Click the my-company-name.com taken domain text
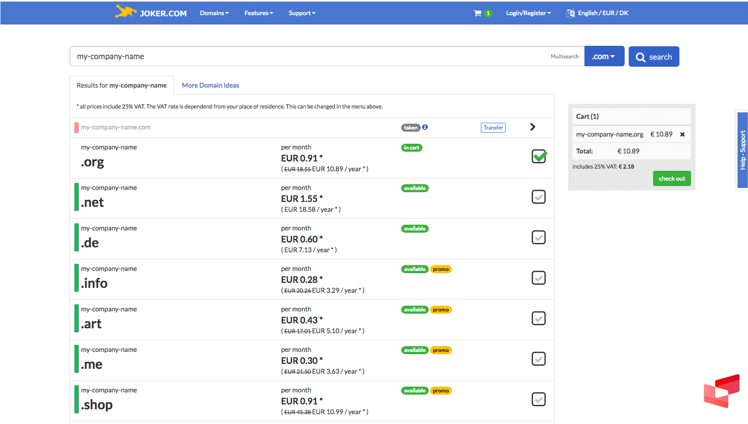The width and height of the screenshot is (748, 424). point(116,127)
